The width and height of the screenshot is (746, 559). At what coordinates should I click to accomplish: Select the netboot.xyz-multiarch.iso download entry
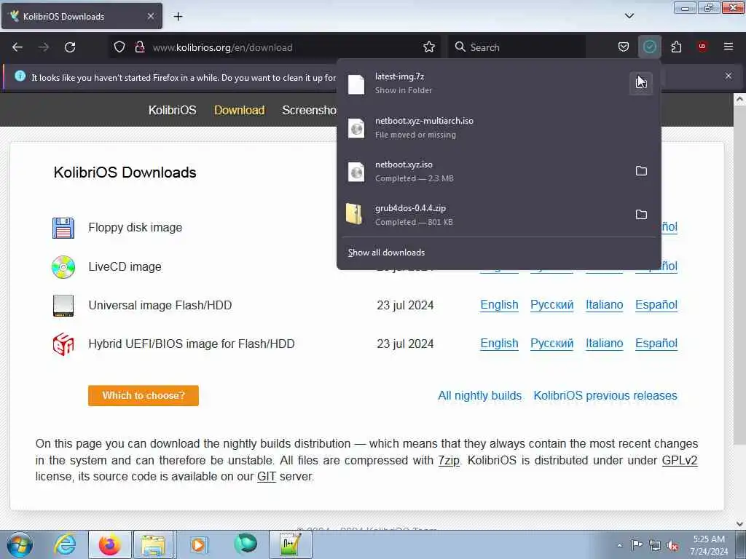click(498, 127)
